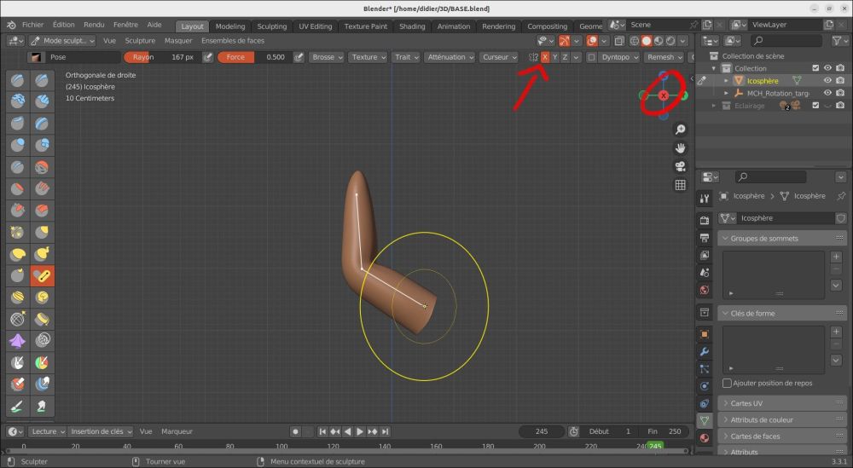Screen dimensions: 853x468
Task: Toggle render camera icon for Icosphère
Action: pyautogui.click(x=840, y=80)
